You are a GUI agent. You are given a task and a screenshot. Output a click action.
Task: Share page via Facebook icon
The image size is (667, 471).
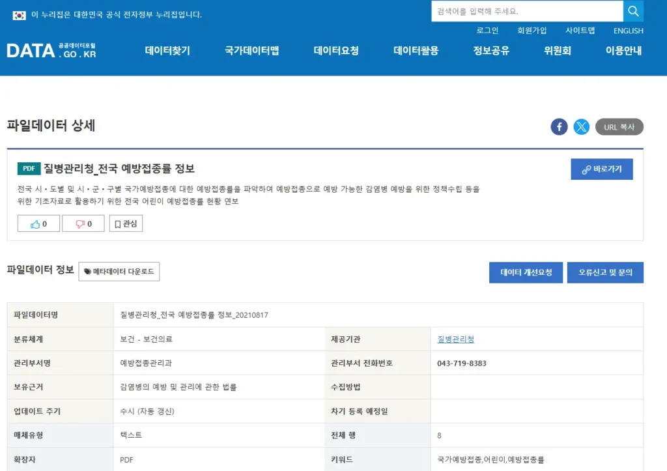point(559,127)
